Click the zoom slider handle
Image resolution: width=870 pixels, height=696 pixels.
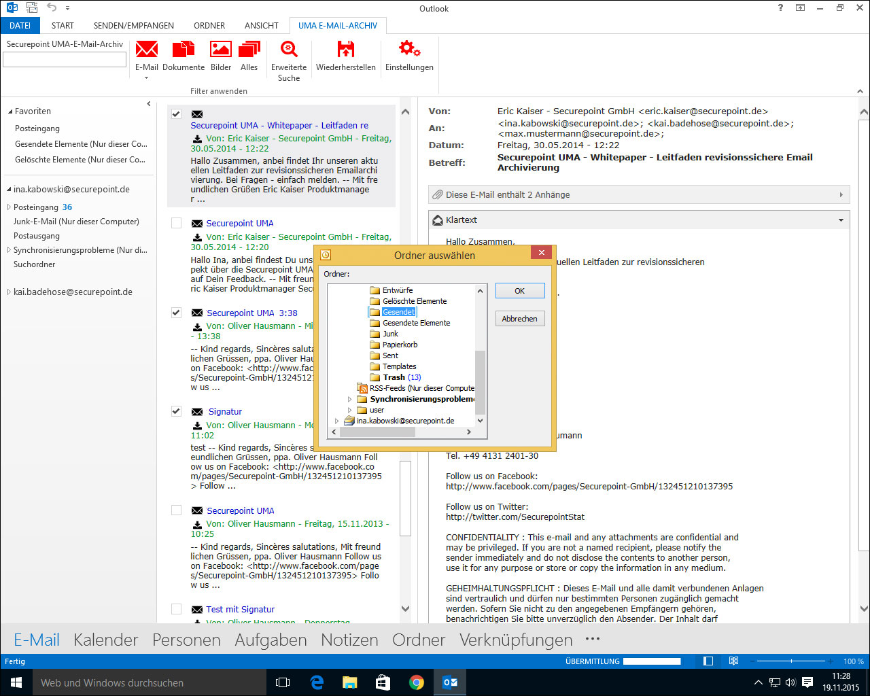click(791, 661)
